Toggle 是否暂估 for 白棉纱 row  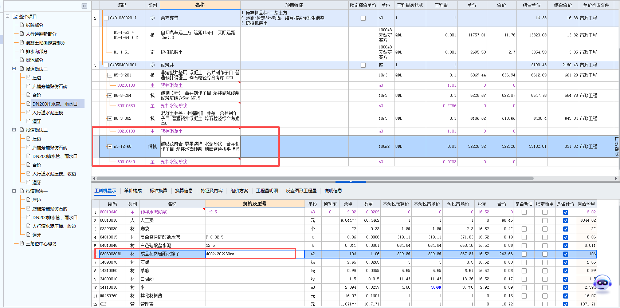coord(524,279)
